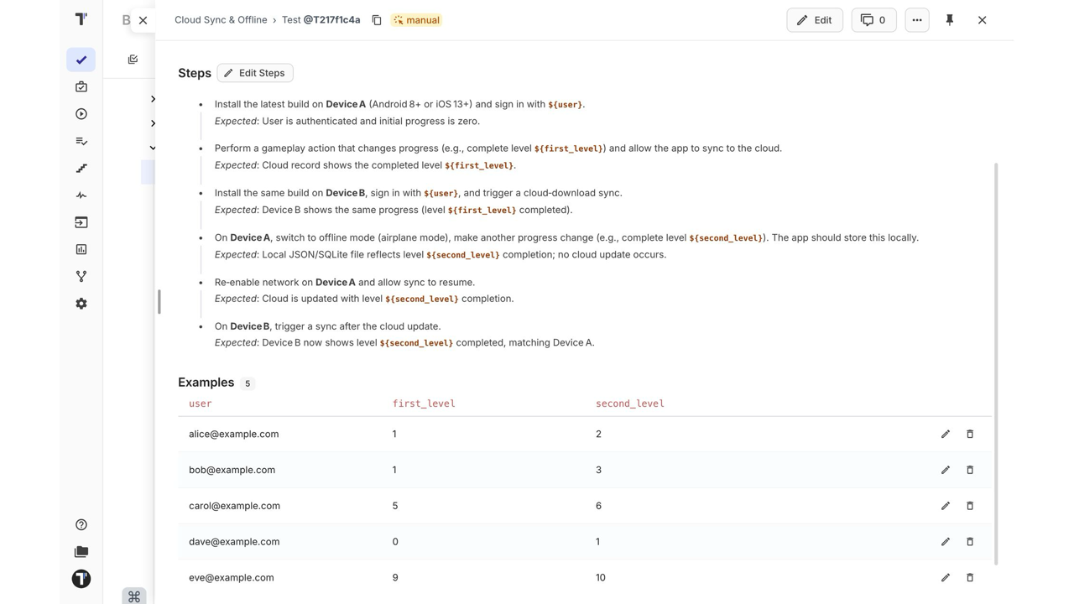Delete the eve@example.com example row

pyautogui.click(x=970, y=578)
